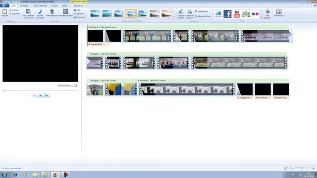The width and height of the screenshot is (317, 178).
Task: Click the Knippen (cut) scissors icon
Action: point(10,10)
